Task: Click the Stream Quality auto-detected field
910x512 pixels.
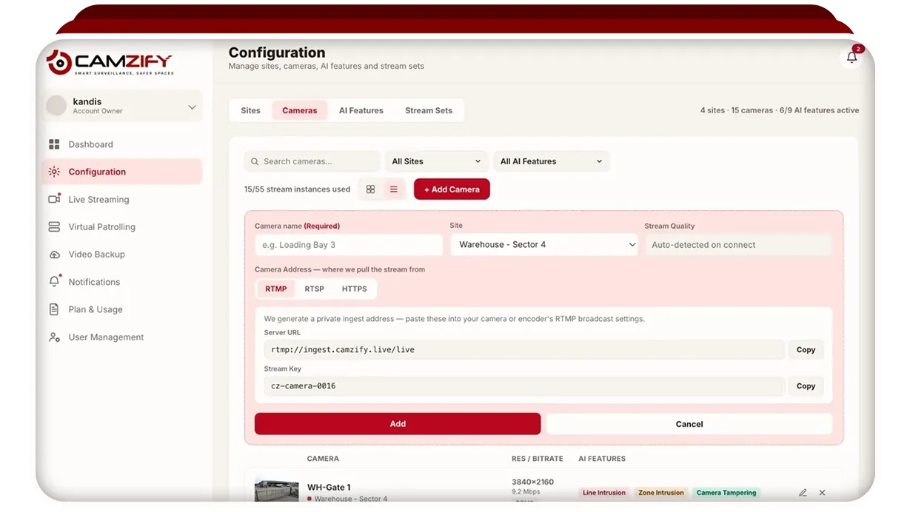Action: tap(738, 245)
